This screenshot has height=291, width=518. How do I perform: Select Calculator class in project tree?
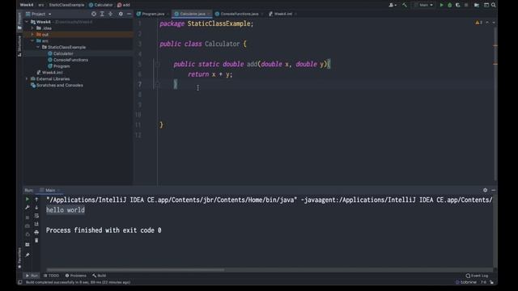coord(63,53)
